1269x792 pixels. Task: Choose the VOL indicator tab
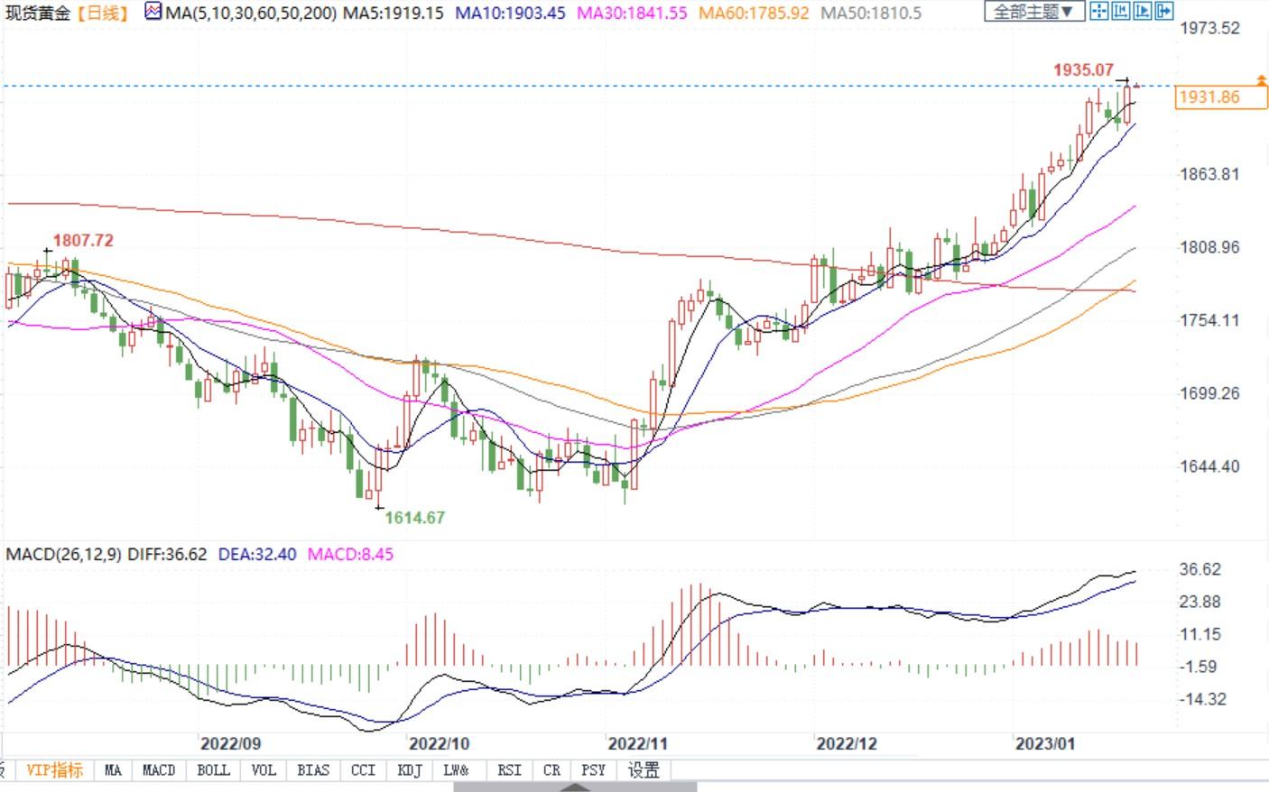[x=264, y=770]
